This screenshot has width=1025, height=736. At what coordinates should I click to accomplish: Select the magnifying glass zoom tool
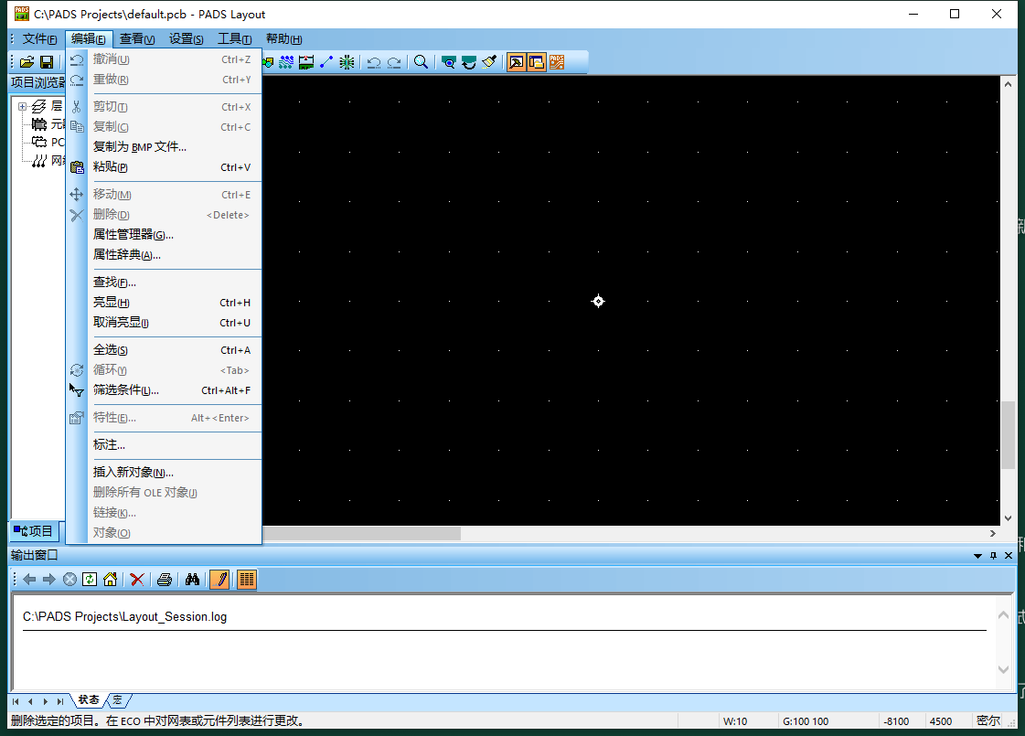pyautogui.click(x=421, y=62)
